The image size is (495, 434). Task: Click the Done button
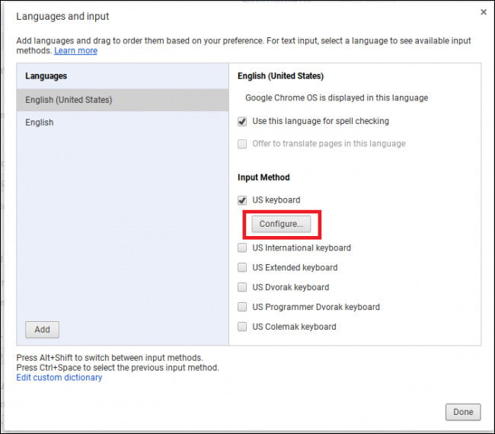click(463, 412)
